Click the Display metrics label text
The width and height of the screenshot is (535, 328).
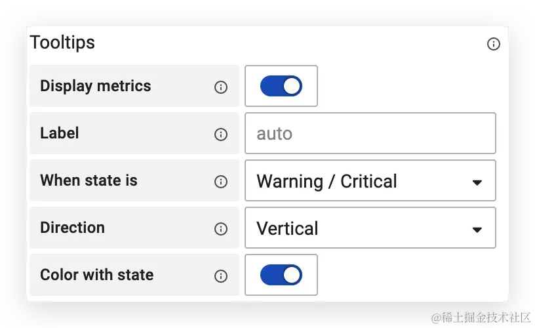[96, 86]
